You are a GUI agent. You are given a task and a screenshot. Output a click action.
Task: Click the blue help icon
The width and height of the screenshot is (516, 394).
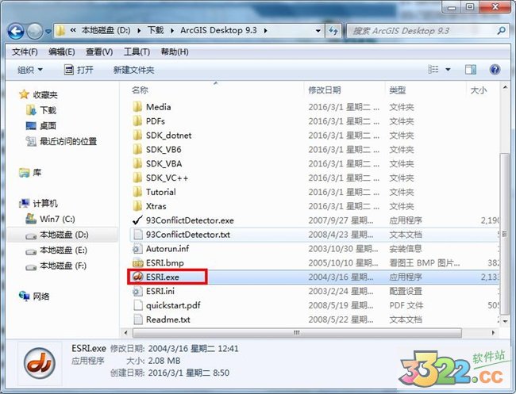tap(495, 69)
